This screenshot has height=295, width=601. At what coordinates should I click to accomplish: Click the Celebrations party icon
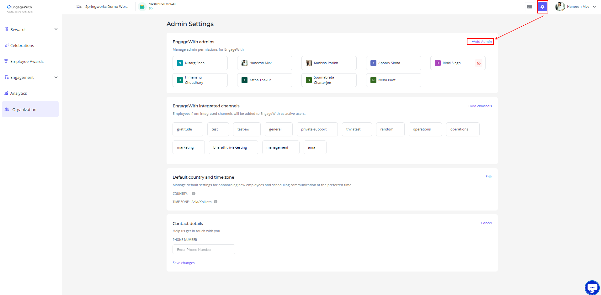(x=7, y=45)
